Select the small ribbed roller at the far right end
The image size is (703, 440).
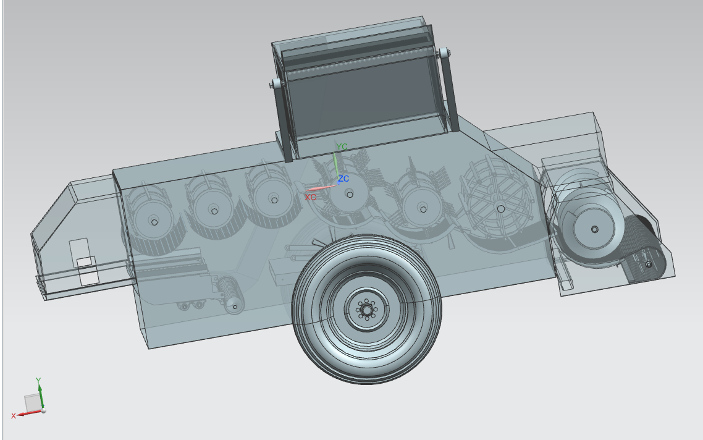pos(646,264)
